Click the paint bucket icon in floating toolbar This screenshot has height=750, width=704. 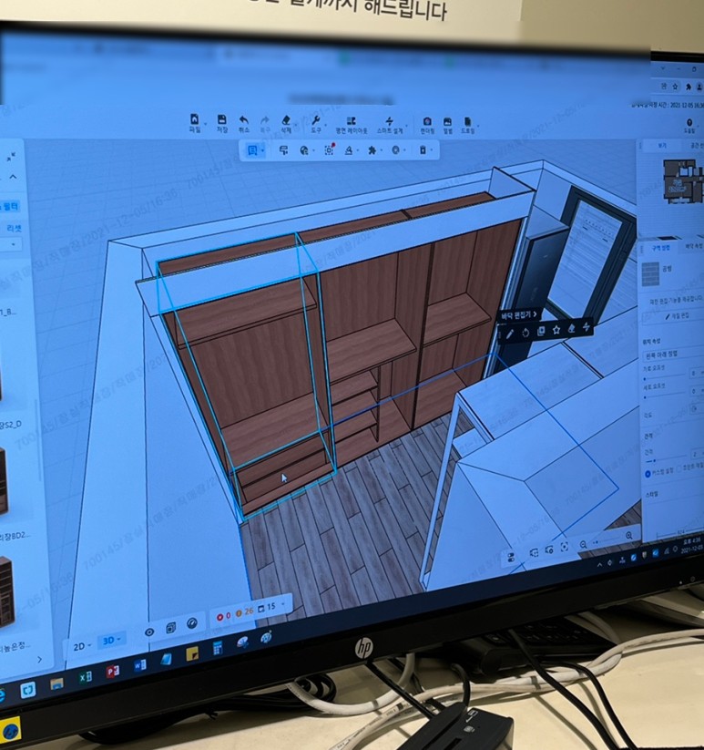click(x=572, y=328)
